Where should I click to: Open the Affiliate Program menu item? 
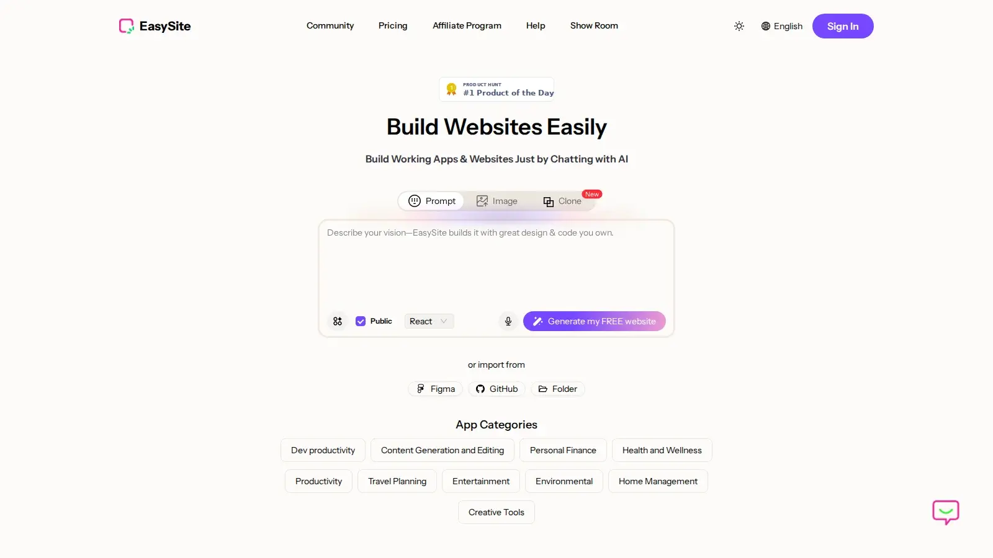[467, 25]
